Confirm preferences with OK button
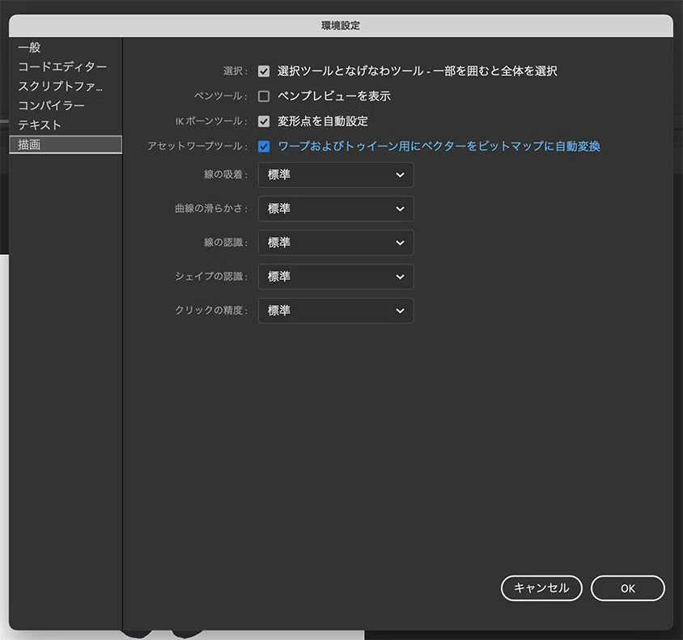Screen dimensions: 683x640 pyautogui.click(x=628, y=588)
